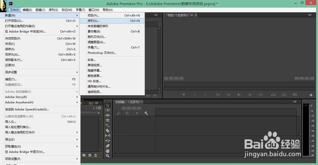Select the Selection arrow tool
The width and height of the screenshot is (318, 165).
pos(108,105)
